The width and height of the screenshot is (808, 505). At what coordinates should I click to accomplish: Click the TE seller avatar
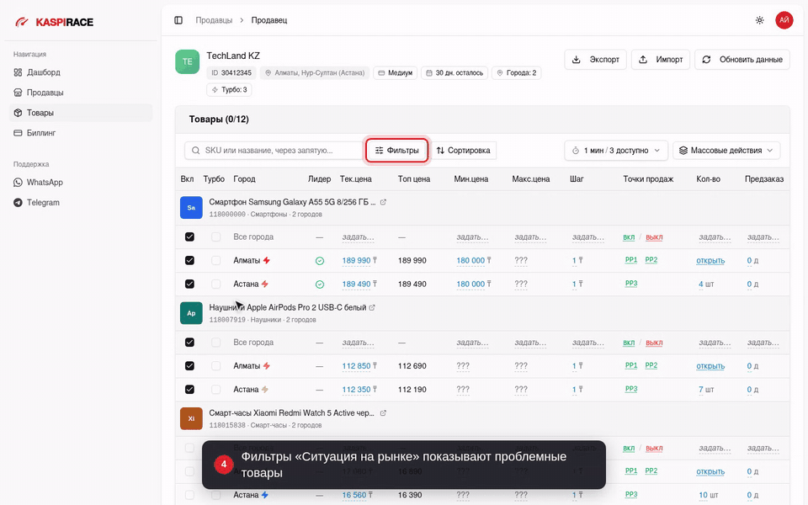tap(187, 61)
